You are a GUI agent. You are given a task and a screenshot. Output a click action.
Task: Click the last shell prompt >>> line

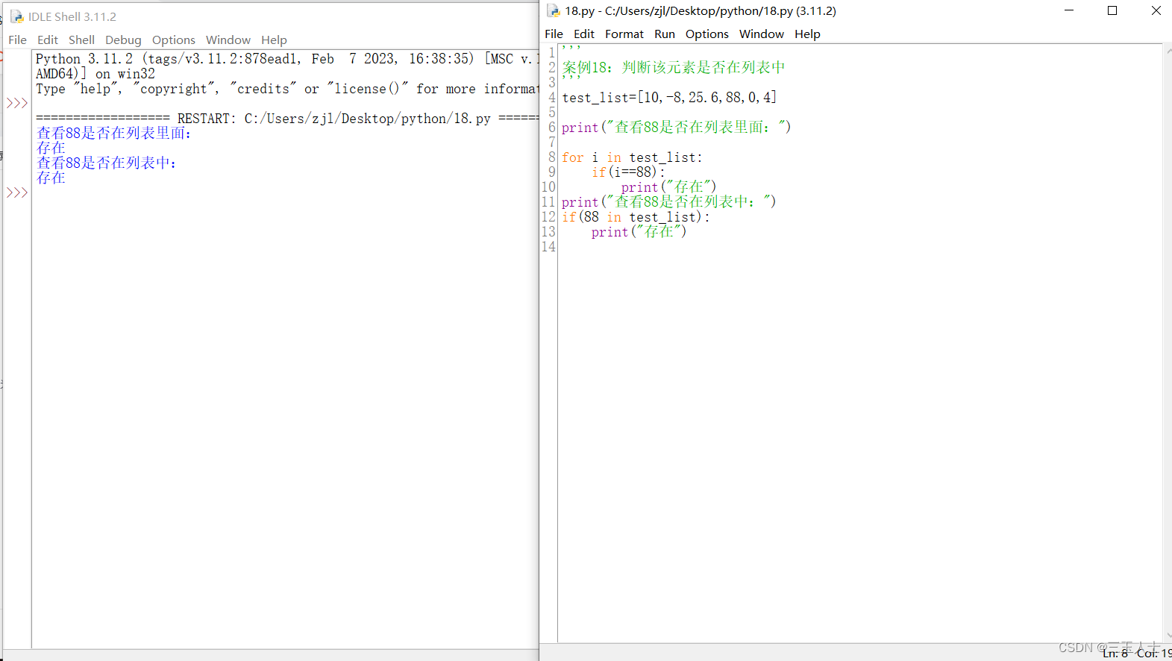pyautogui.click(x=17, y=192)
